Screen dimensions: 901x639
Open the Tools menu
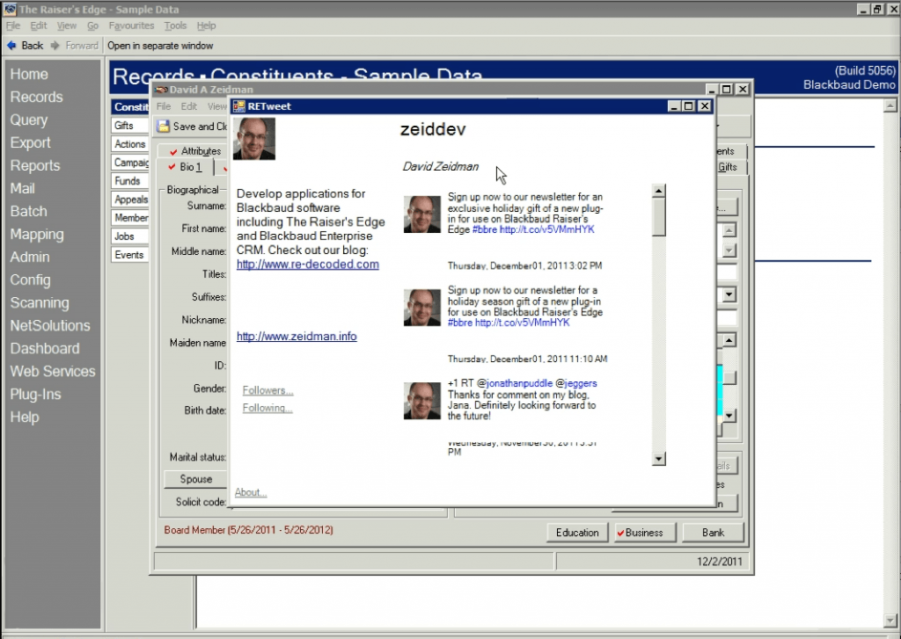click(175, 25)
